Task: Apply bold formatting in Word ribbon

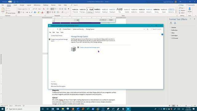Action: 19,12
